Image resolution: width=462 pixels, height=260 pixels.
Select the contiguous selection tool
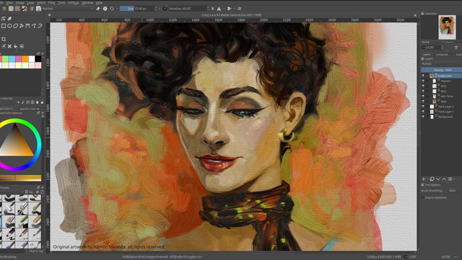click(28, 26)
